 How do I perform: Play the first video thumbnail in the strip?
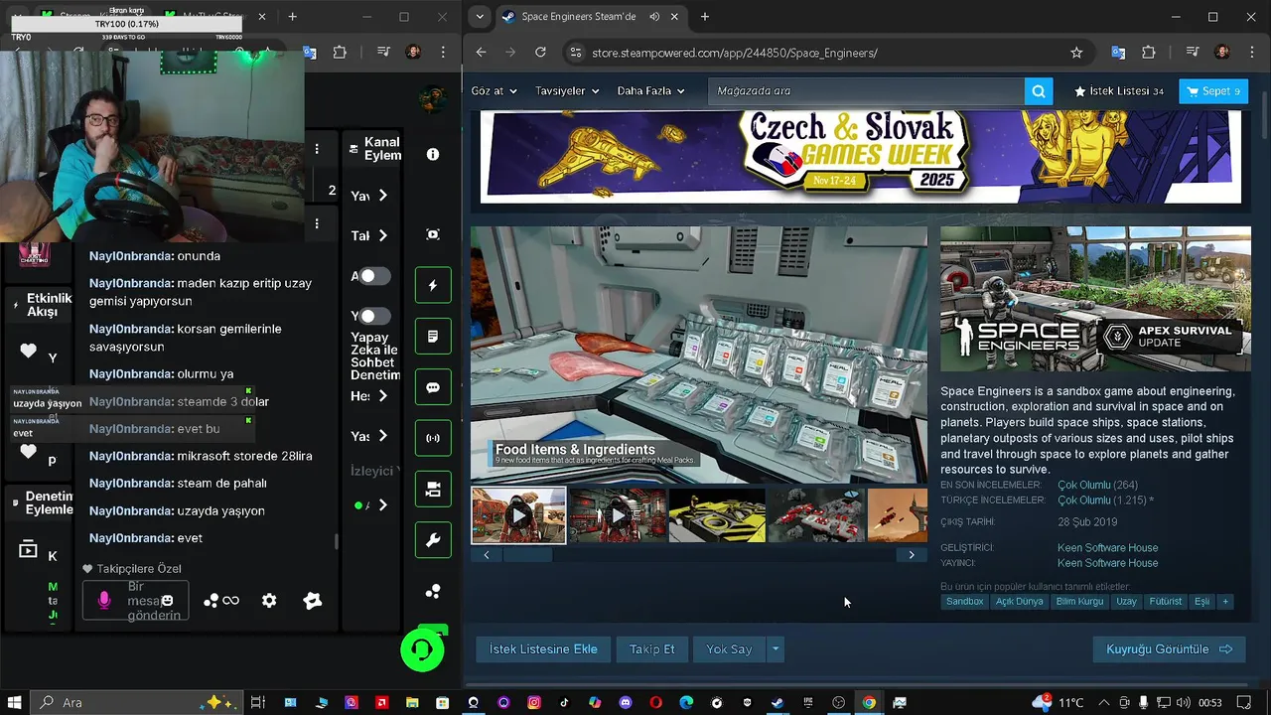click(x=518, y=515)
